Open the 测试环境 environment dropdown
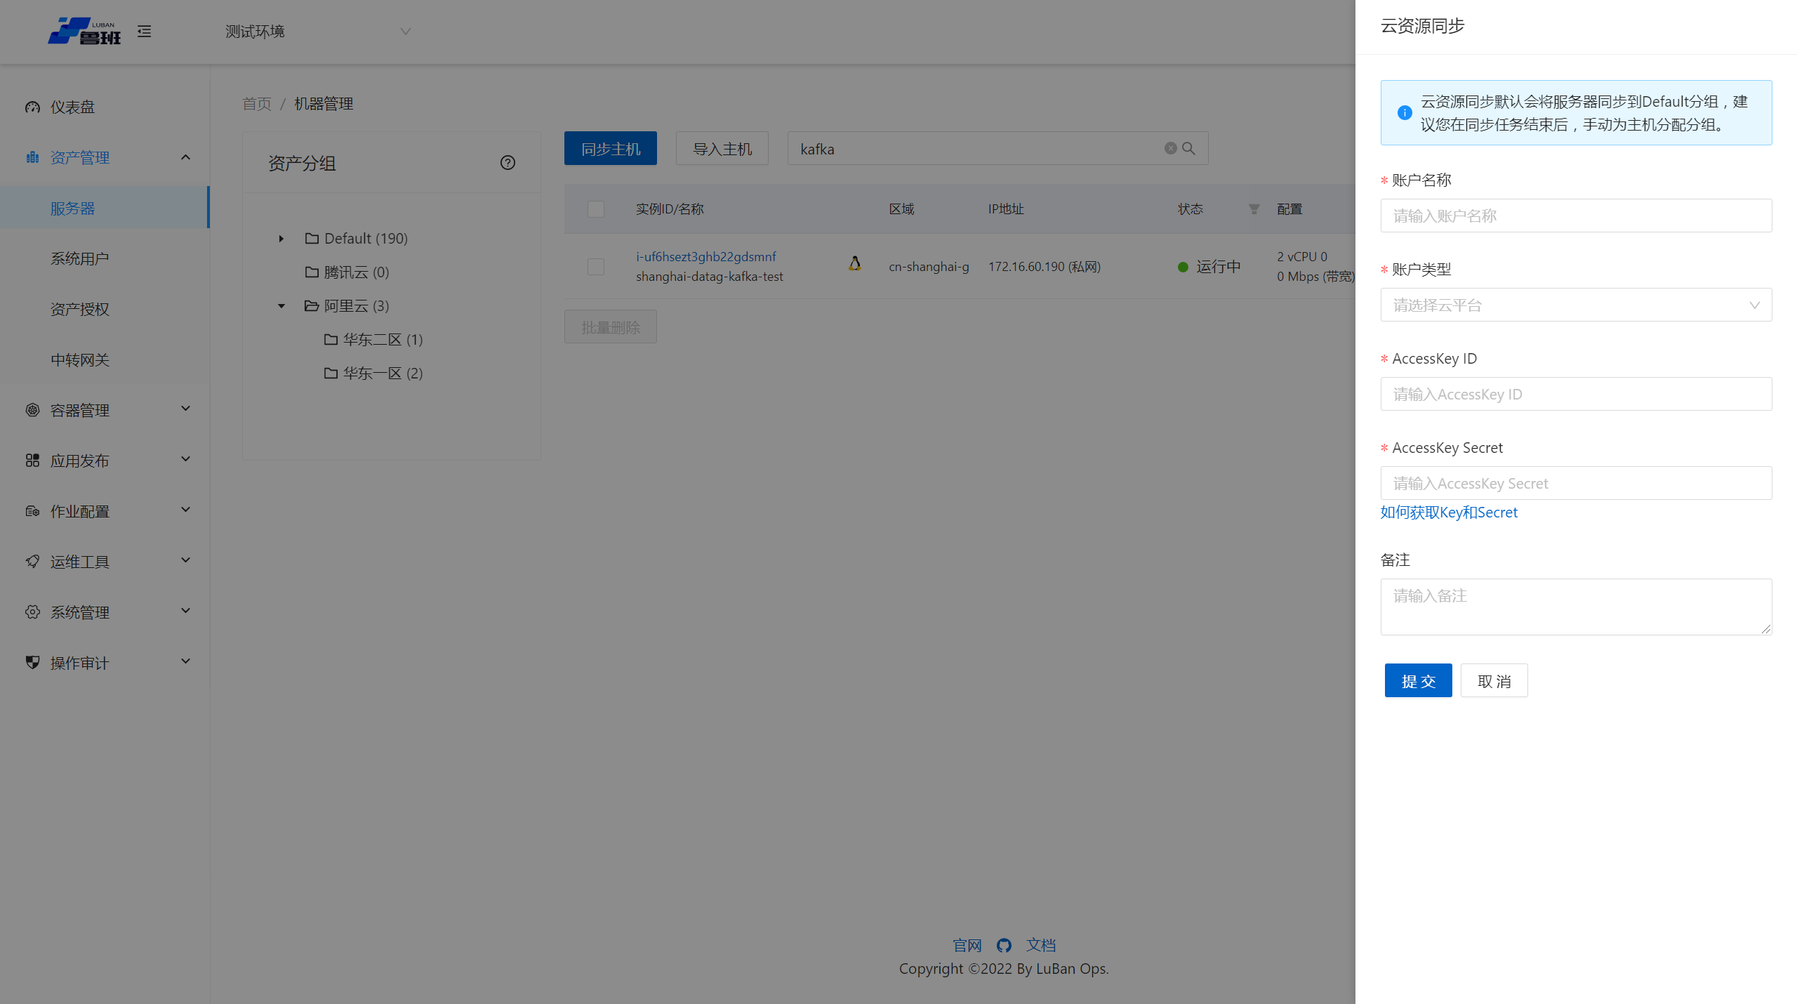This screenshot has height=1004, width=1797. click(317, 32)
